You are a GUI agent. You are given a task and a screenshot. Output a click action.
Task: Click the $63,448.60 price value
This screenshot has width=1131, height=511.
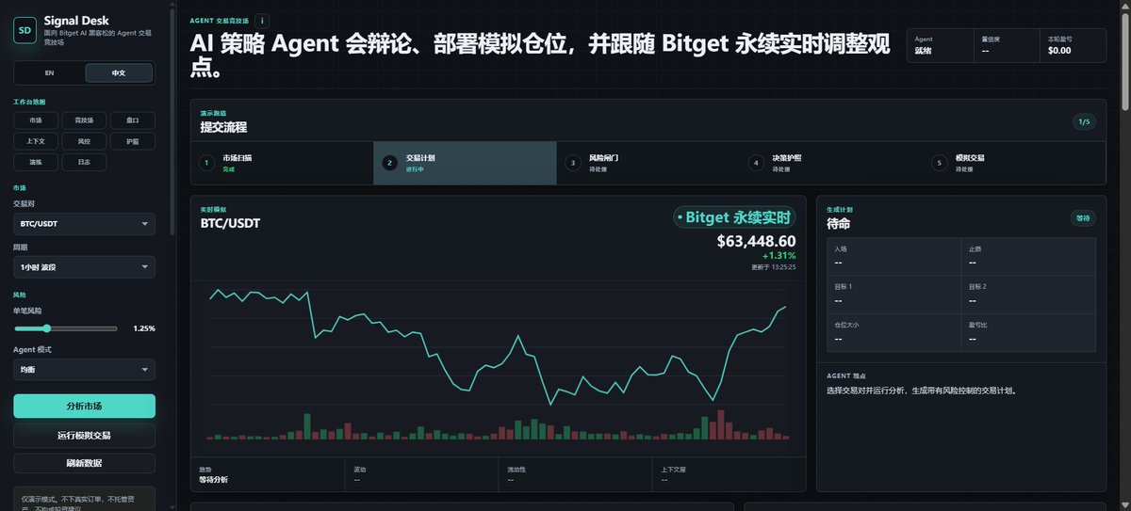(x=756, y=241)
